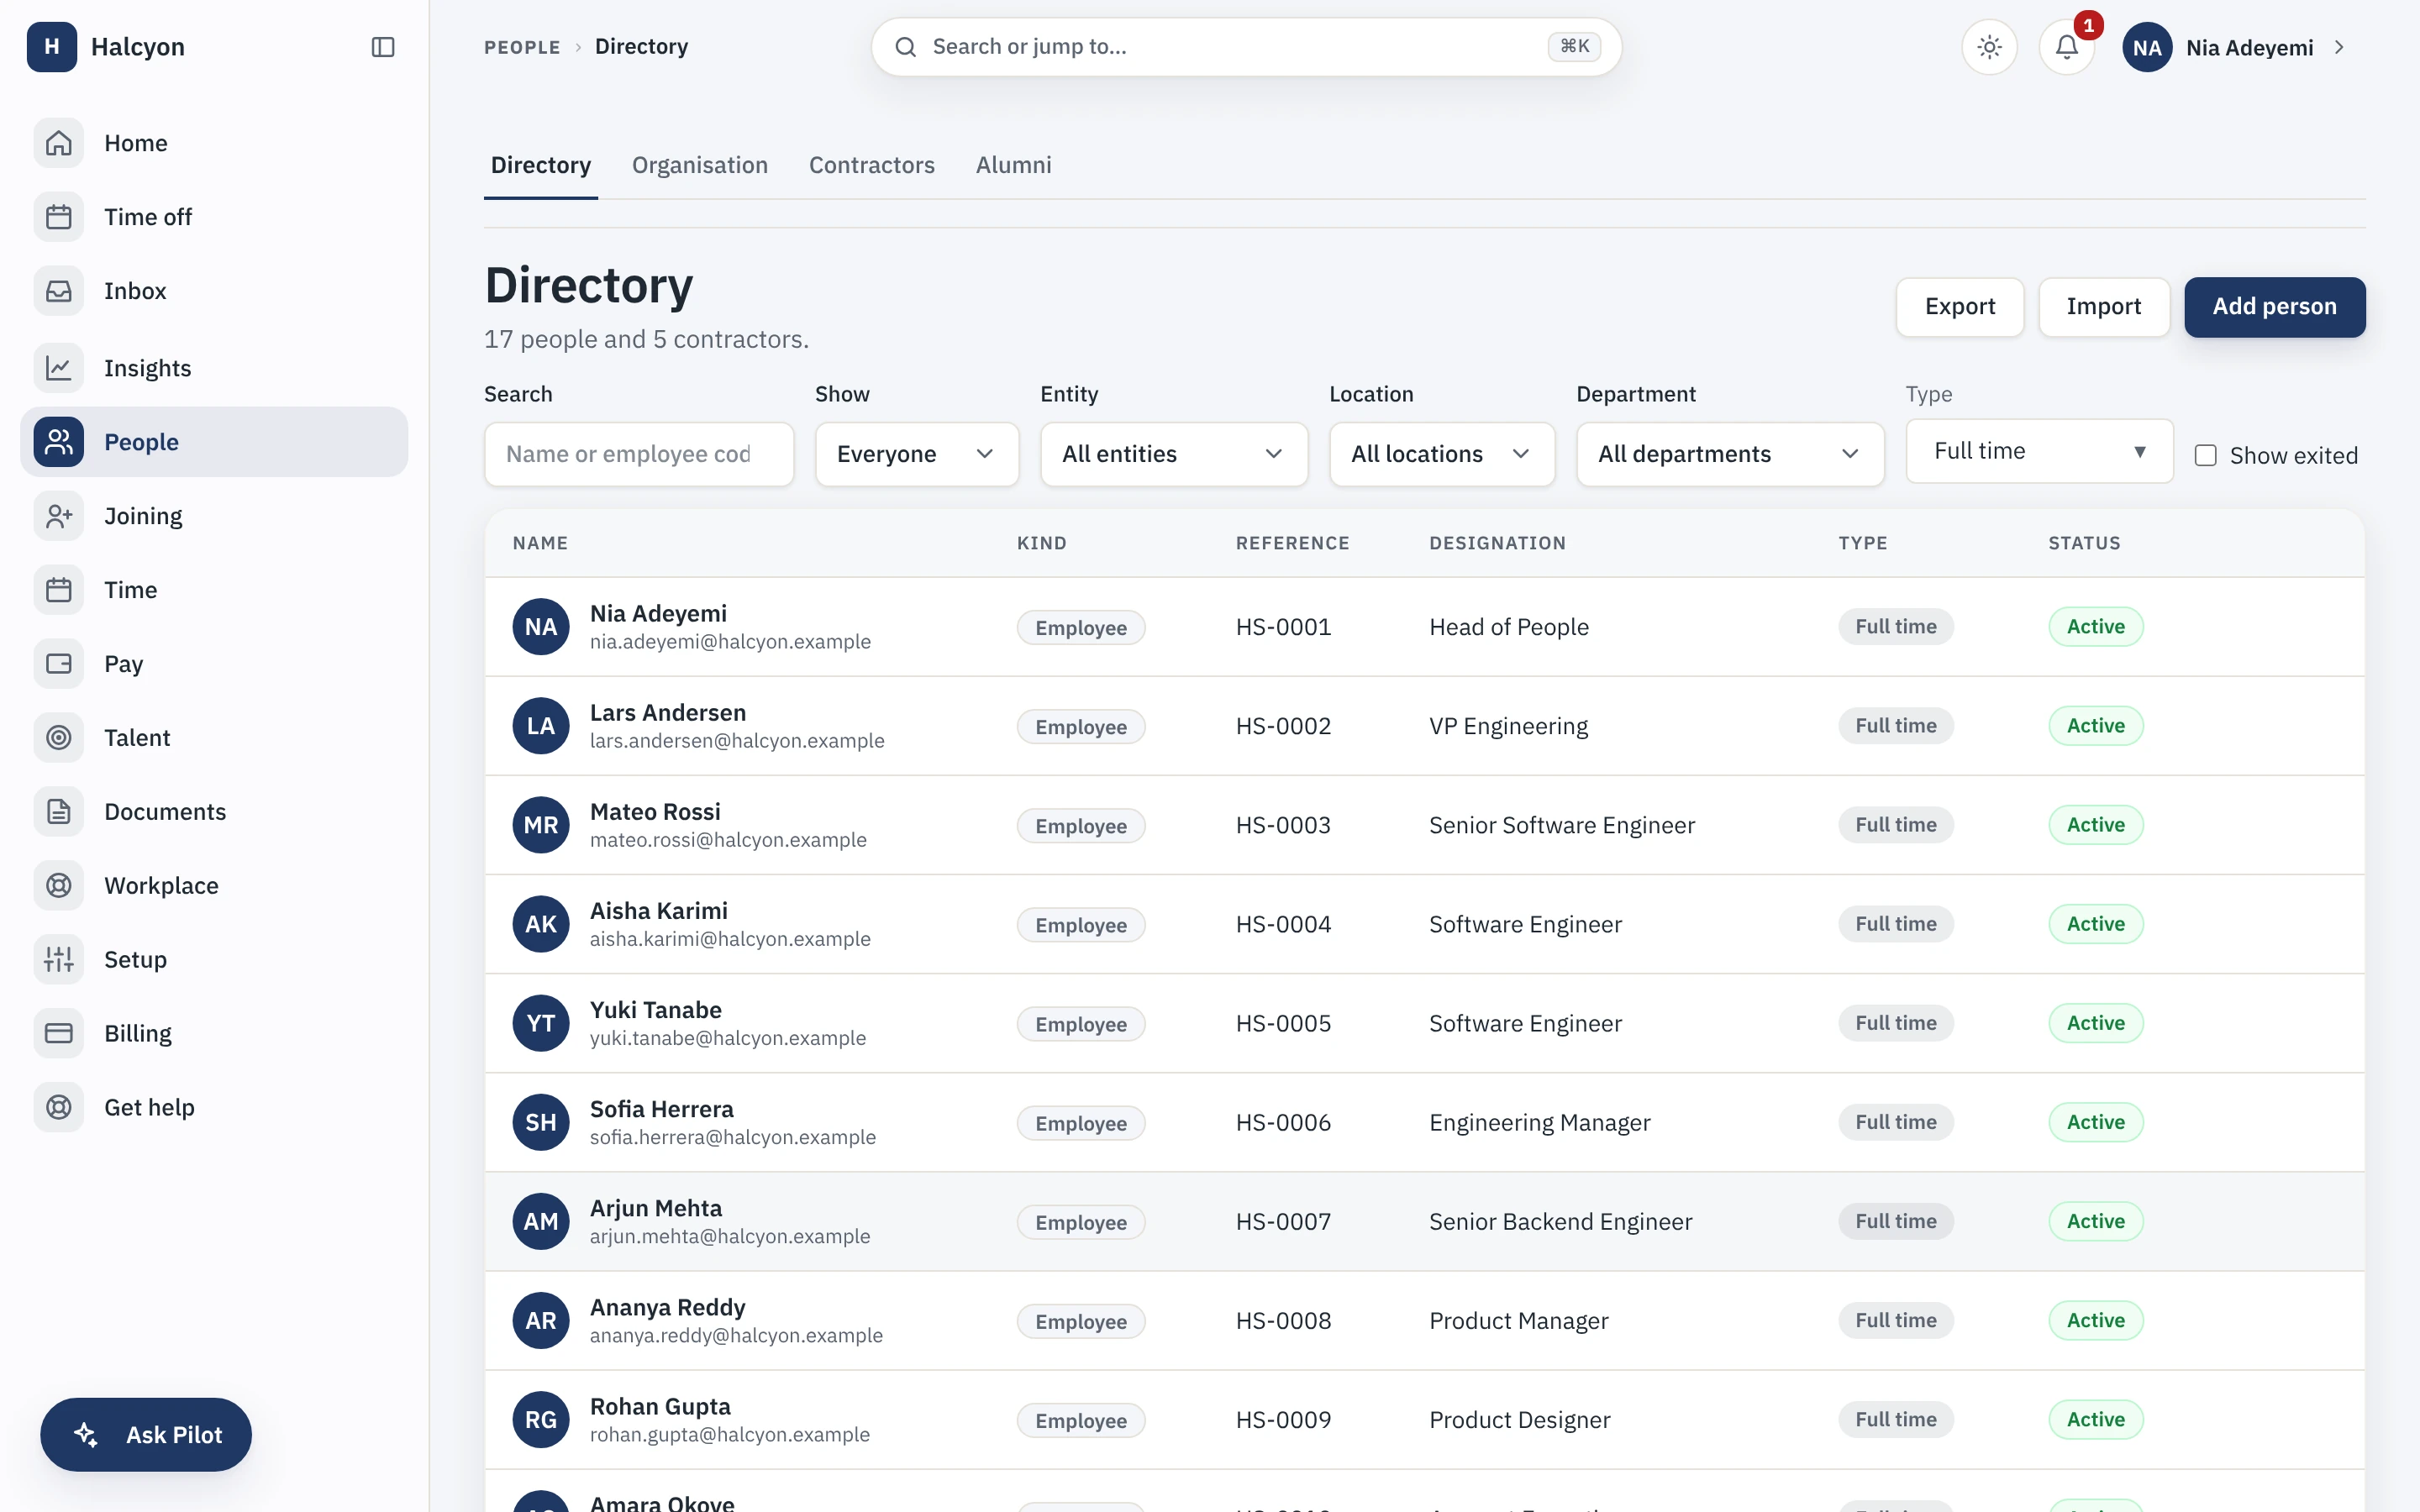Click Lars Andersen's LA avatar

click(x=541, y=726)
